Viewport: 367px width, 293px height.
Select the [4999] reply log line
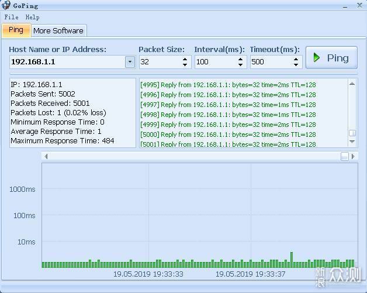[x=228, y=125]
